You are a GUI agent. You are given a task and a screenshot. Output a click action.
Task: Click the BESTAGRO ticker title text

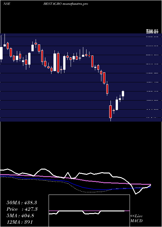[53, 4]
